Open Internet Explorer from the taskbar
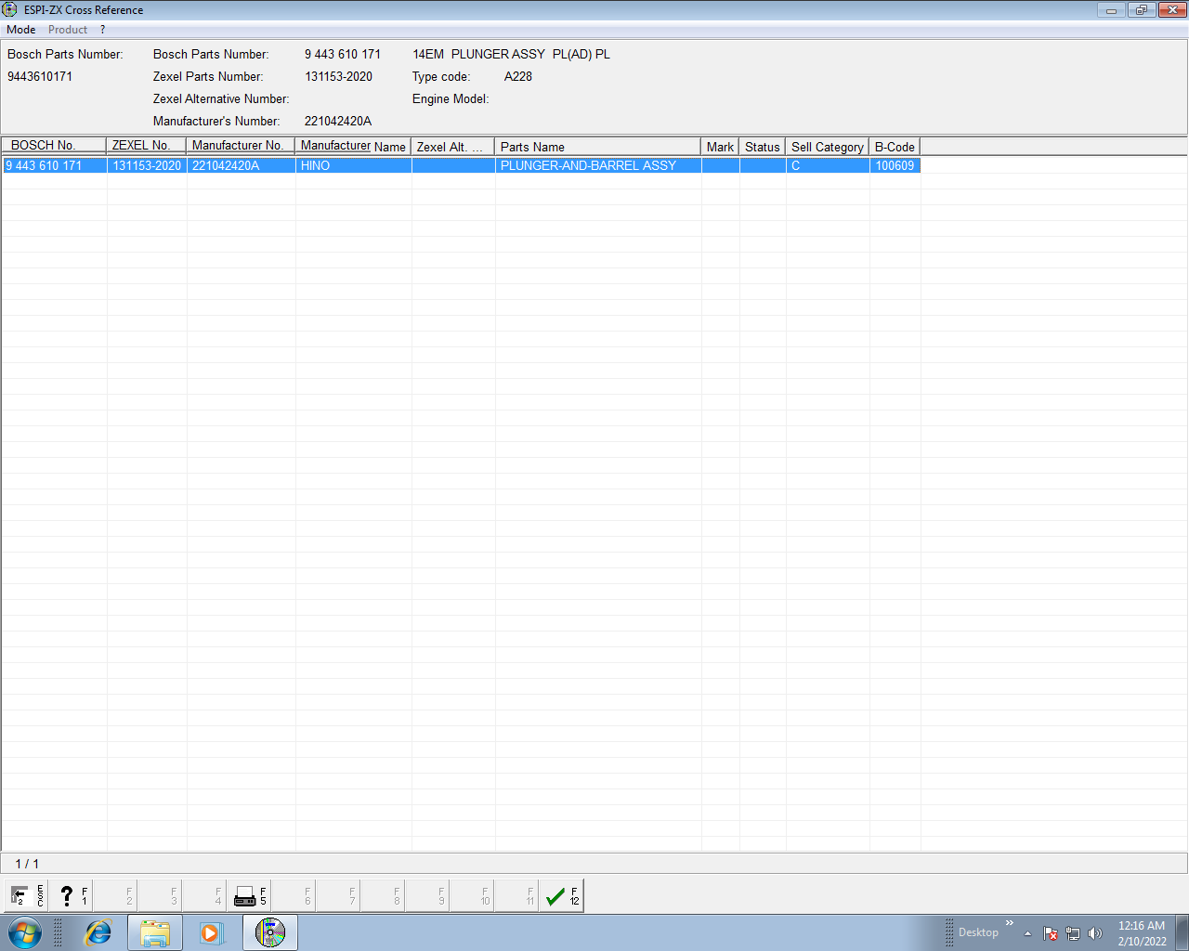Screen dimensions: 1189x951 (x=98, y=932)
